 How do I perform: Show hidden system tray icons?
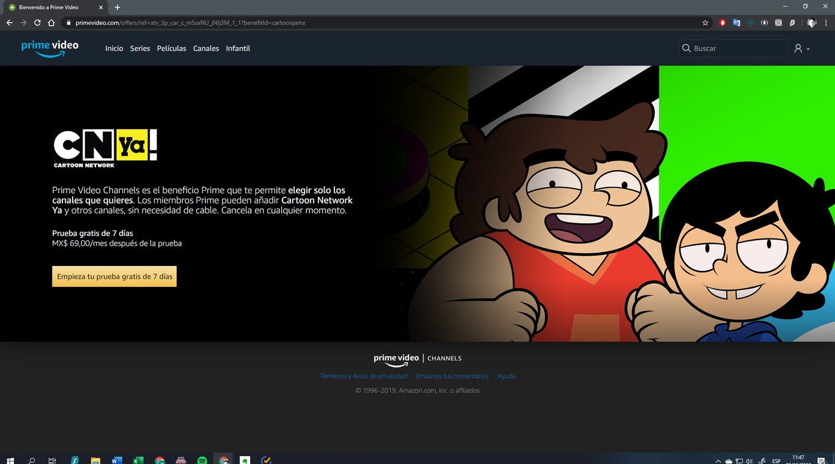[x=718, y=461]
